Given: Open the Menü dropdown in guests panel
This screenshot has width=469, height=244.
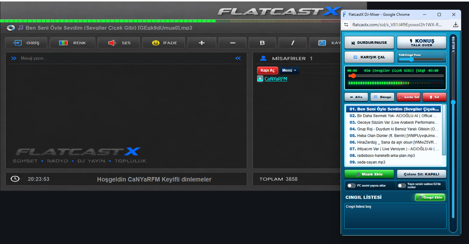Looking at the screenshot, I should click(289, 70).
